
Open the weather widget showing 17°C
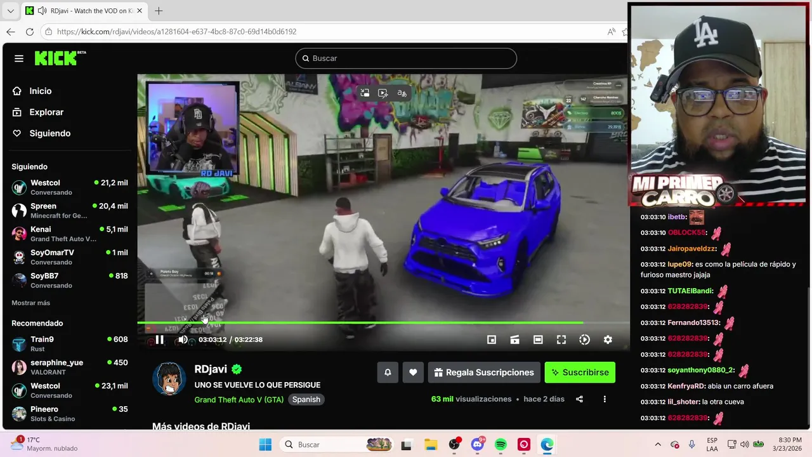pyautogui.click(x=46, y=444)
